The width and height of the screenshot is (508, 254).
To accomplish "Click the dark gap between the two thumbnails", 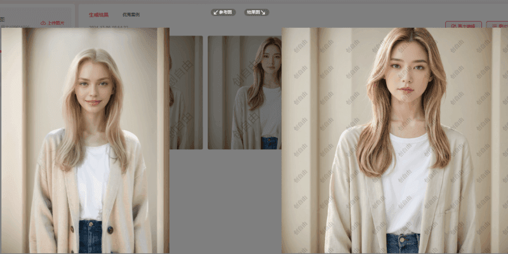I will [x=205, y=92].
